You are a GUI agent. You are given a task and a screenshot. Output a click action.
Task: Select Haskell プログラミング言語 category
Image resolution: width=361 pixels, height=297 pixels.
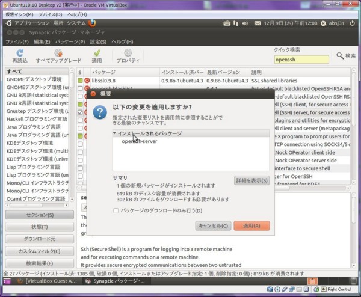37,119
